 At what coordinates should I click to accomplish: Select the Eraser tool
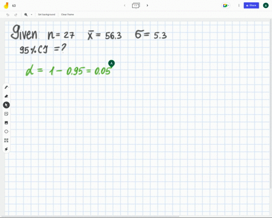click(x=6, y=96)
